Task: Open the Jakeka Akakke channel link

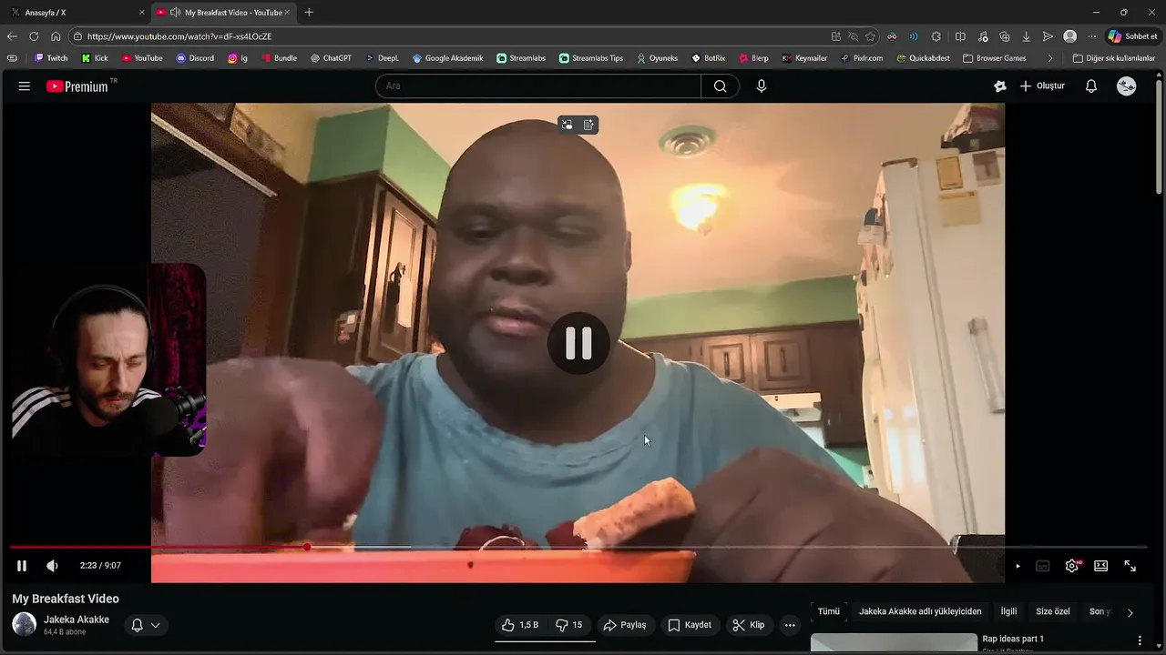Action: click(77, 620)
